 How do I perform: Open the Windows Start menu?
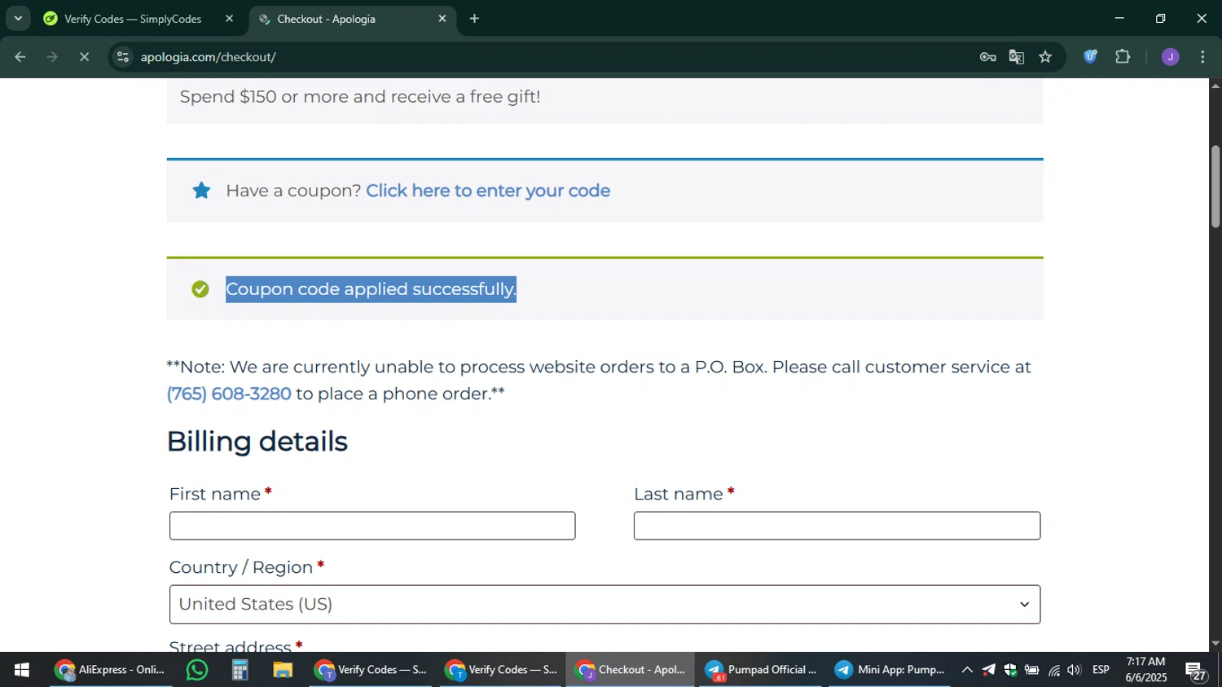click(22, 670)
